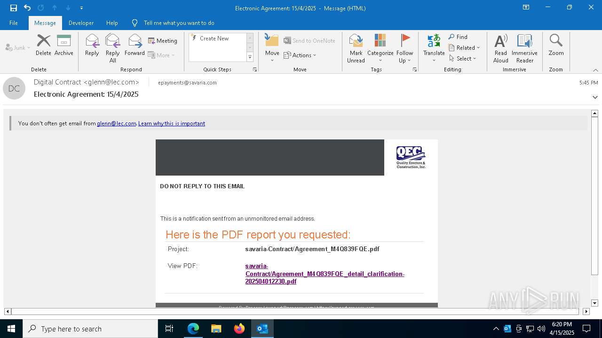Click the taskbar search box
This screenshot has width=602, height=338.
pyautogui.click(x=90, y=329)
